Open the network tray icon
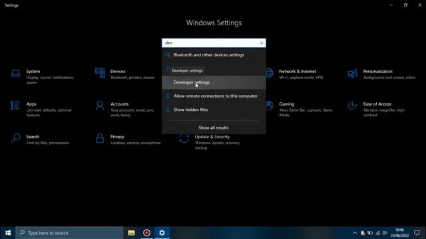426x239 pixels. pos(377,233)
